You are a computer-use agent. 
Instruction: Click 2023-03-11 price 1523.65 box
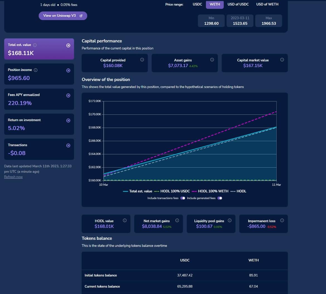tap(240, 21)
